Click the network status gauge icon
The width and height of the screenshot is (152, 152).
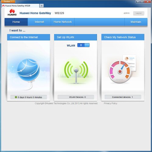[x=120, y=72]
